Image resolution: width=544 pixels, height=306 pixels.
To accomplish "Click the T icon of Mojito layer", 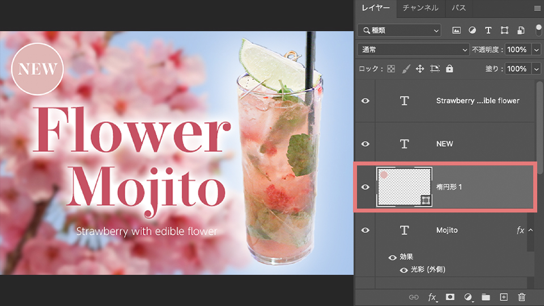I will (x=405, y=230).
